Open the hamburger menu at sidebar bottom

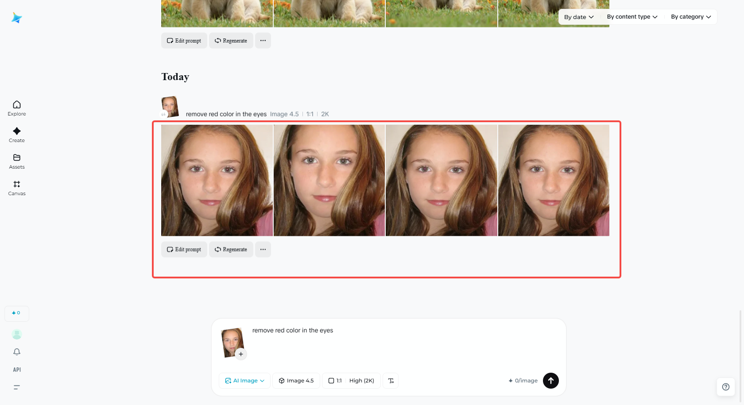click(17, 387)
